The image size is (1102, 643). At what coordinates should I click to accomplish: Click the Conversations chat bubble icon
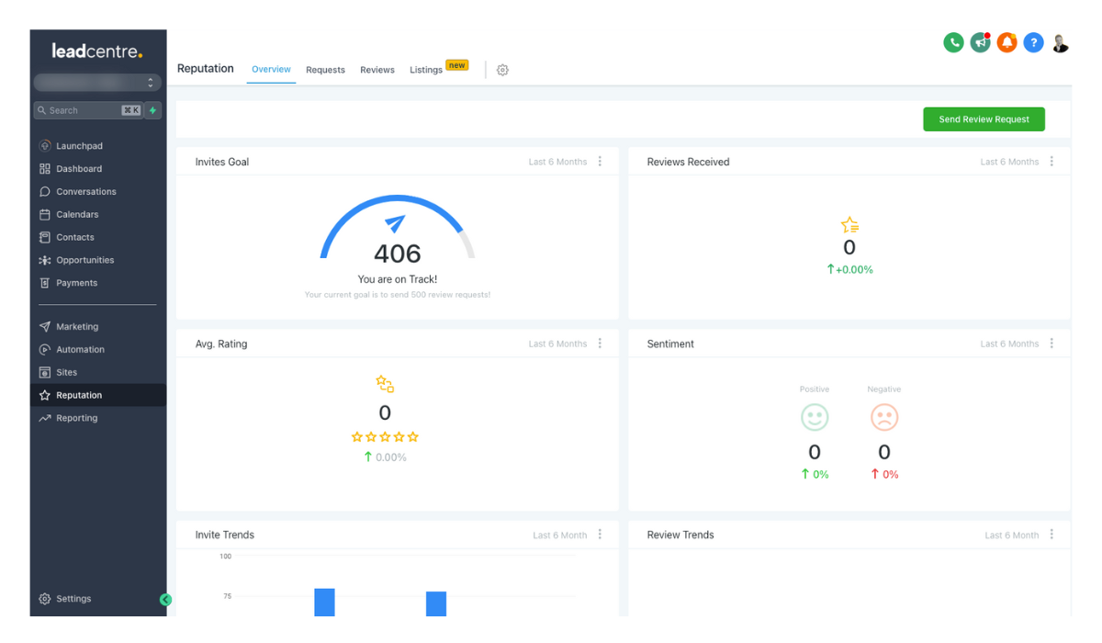45,192
